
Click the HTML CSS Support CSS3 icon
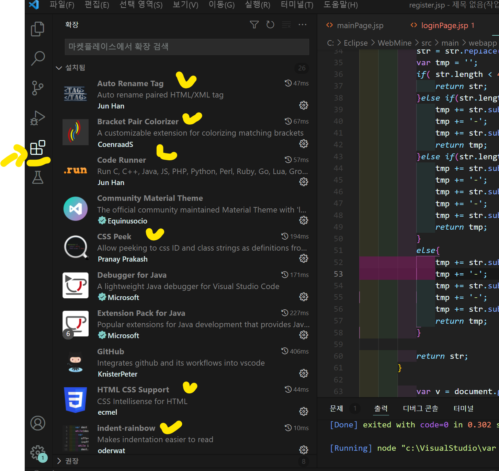pyautogui.click(x=76, y=400)
